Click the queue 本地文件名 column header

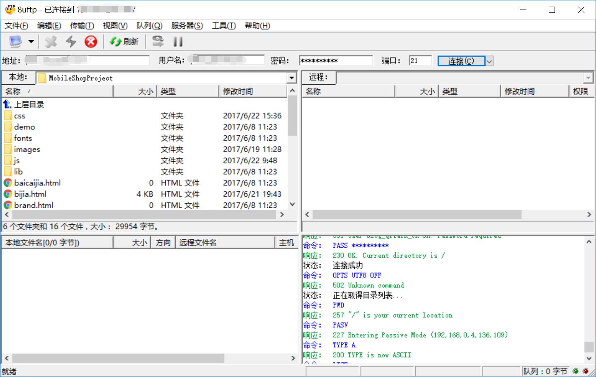(x=57, y=243)
